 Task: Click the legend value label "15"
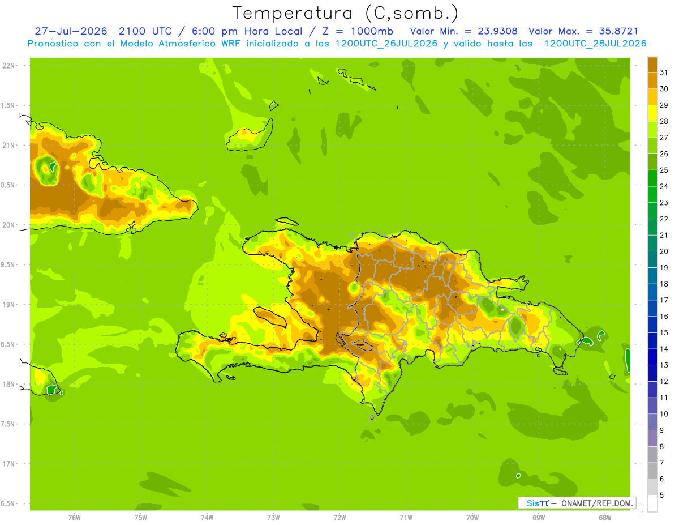pyautogui.click(x=664, y=332)
